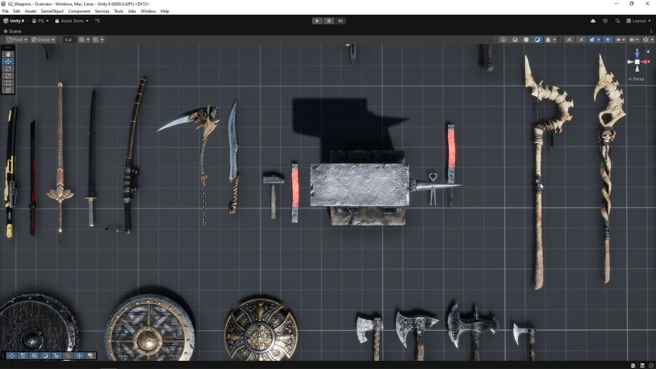Screen dimensions: 656x369
Task: Toggle the gizmo rotation lock
Action: click(648, 51)
